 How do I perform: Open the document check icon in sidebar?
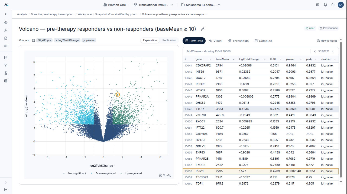(x=6, y=38)
